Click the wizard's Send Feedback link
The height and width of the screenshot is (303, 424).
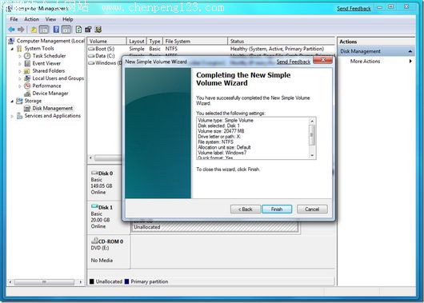tap(294, 62)
